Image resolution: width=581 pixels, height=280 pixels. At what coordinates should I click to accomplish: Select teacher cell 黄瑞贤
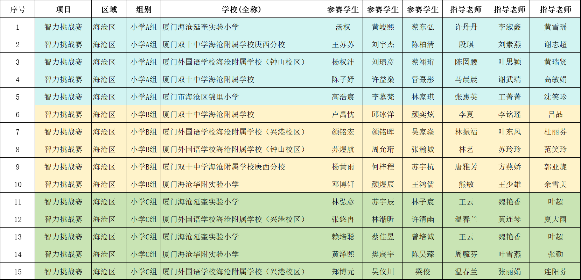click(x=555, y=62)
